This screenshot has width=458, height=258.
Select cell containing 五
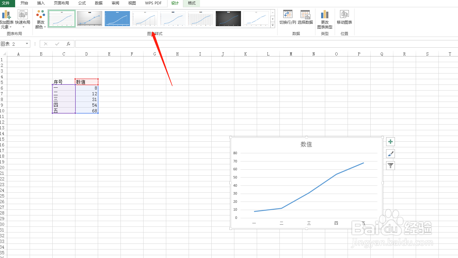pos(64,111)
